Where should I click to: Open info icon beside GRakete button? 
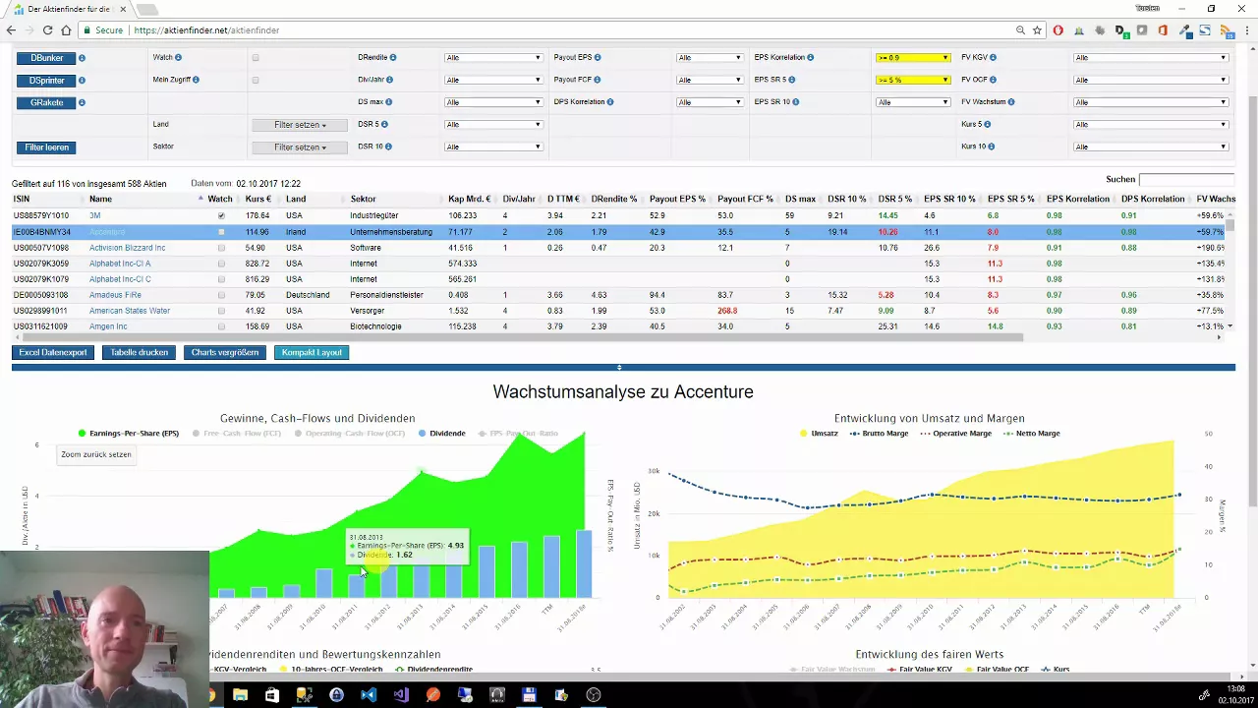coord(82,102)
